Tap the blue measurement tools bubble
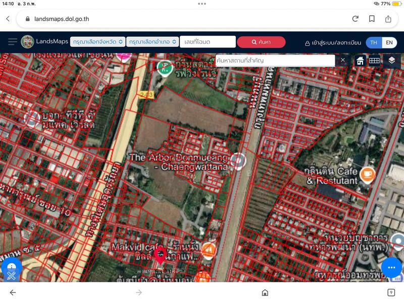404x303 pixels. click(11, 267)
